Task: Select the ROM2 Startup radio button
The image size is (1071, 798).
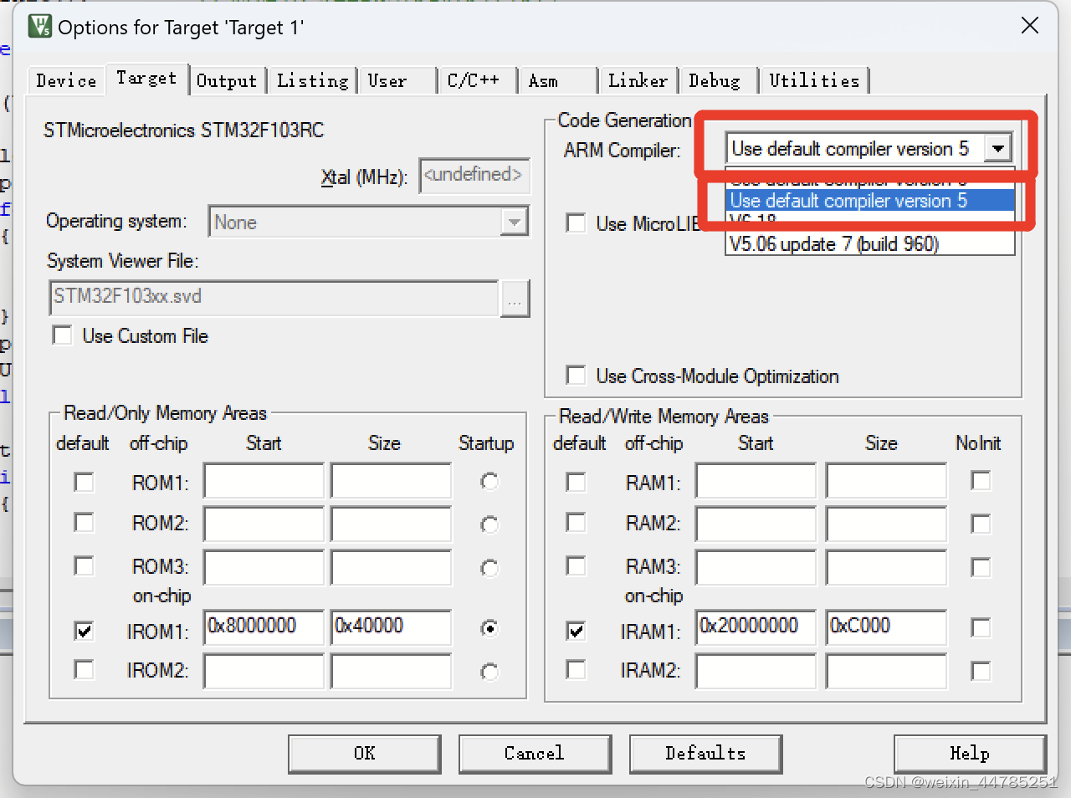Action: [489, 524]
